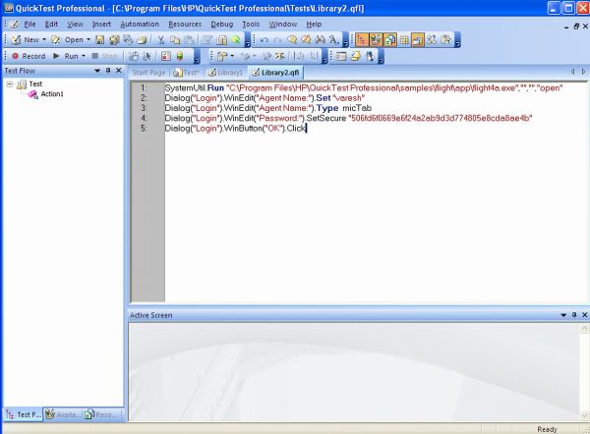Save the current library file

(x=99, y=40)
